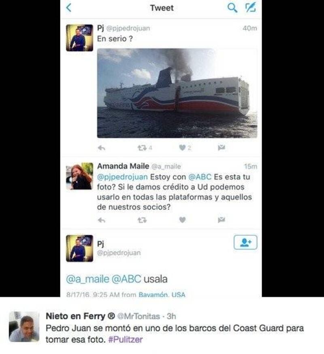Open Nieto en Ferry's profile avatar
The height and width of the screenshot is (354, 324).
pyautogui.click(x=24, y=326)
